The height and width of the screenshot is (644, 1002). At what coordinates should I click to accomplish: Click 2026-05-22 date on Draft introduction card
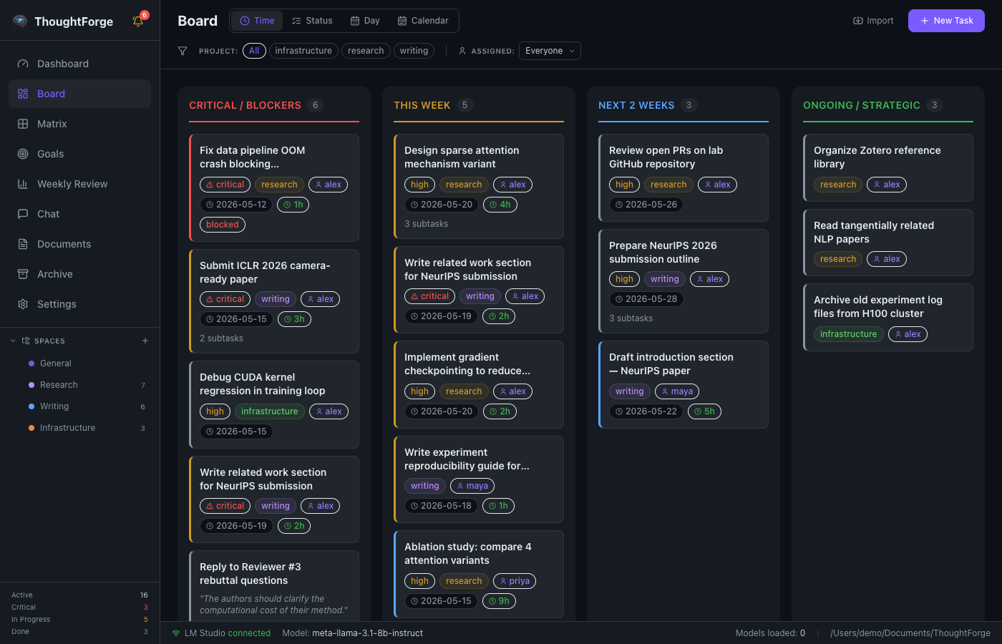(x=646, y=411)
